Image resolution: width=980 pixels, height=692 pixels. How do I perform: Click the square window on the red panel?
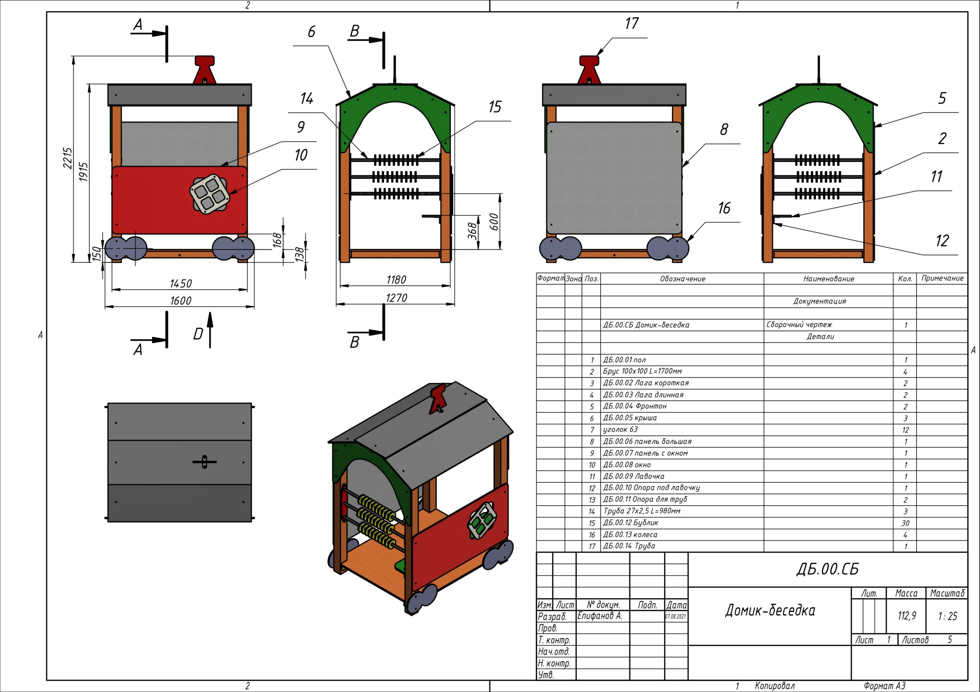tap(209, 194)
